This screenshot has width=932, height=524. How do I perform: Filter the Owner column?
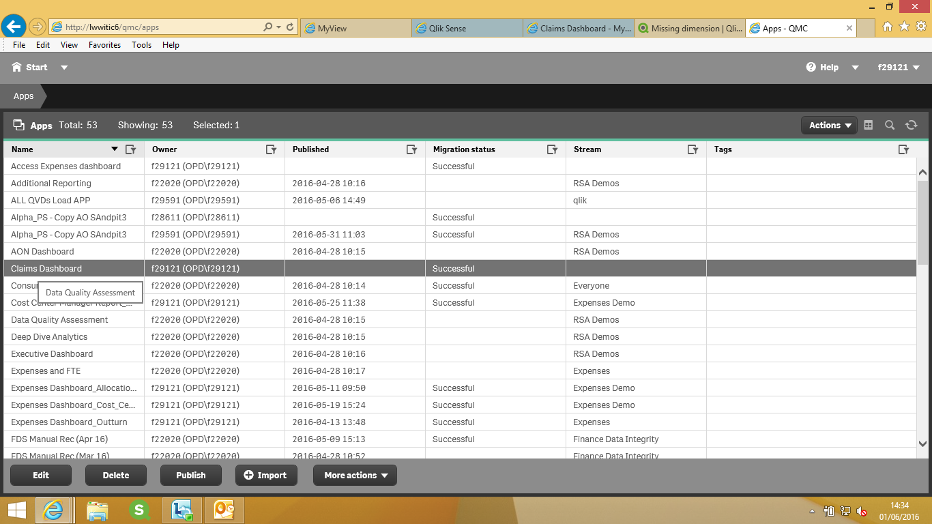tap(272, 149)
